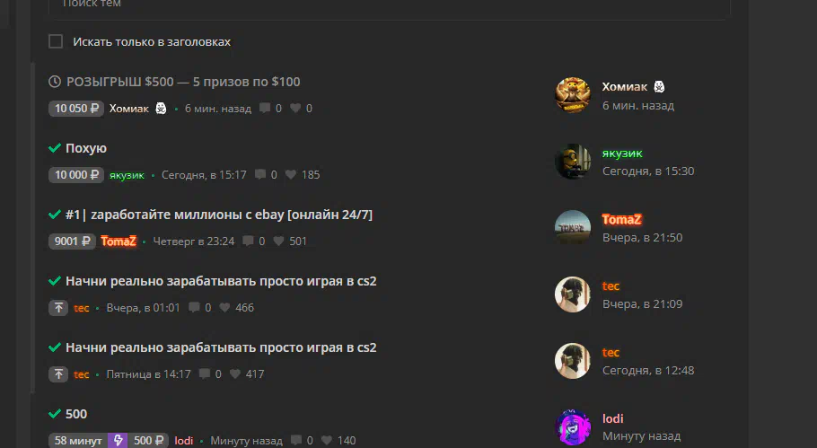Image resolution: width=817 pixels, height=448 pixels.
Task: Click upload arrow icon in Вчера 01:01 thread
Action: click(x=58, y=308)
